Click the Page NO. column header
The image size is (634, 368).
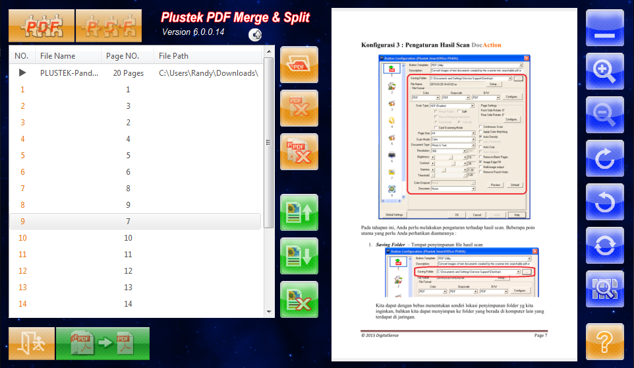(x=127, y=56)
